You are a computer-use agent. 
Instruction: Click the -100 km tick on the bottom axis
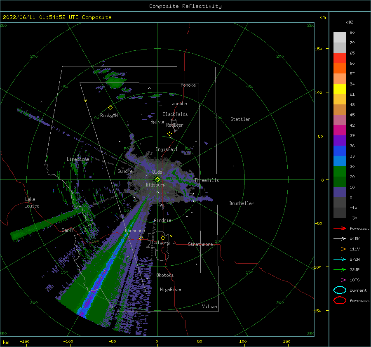(x=68, y=341)
